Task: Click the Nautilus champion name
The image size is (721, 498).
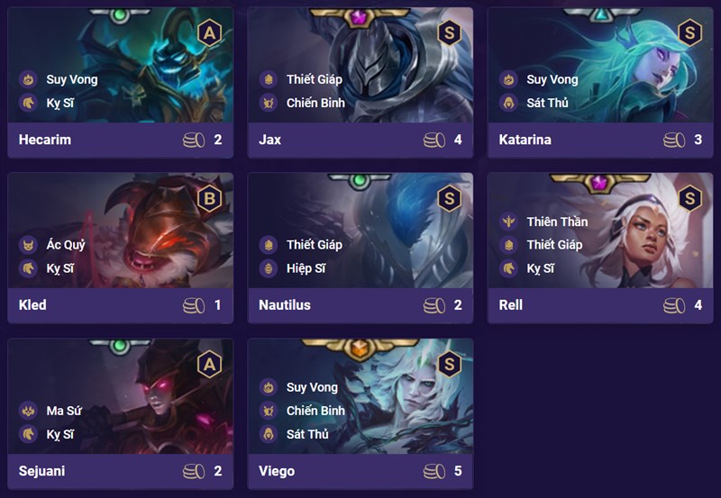Action: tap(285, 305)
